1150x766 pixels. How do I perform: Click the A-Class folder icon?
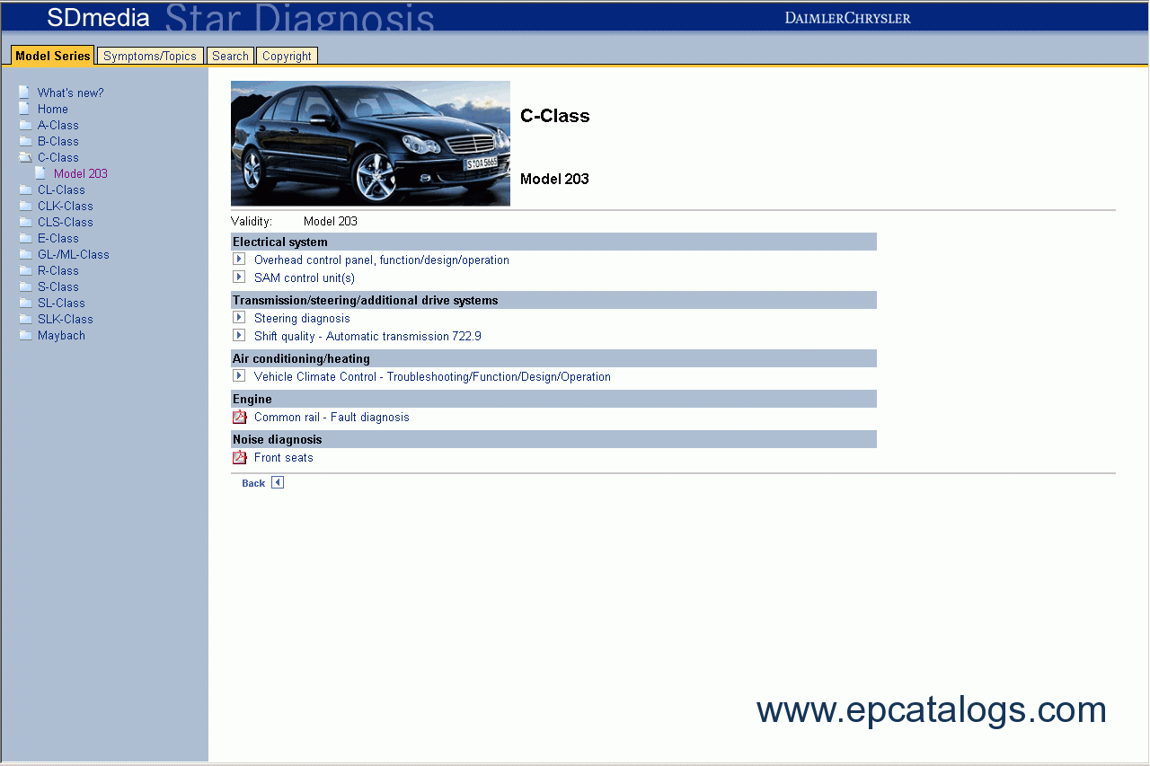point(25,125)
